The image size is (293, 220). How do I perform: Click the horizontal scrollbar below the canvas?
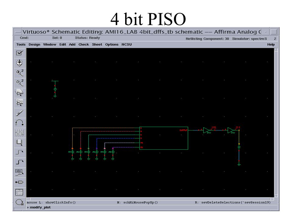150,199
